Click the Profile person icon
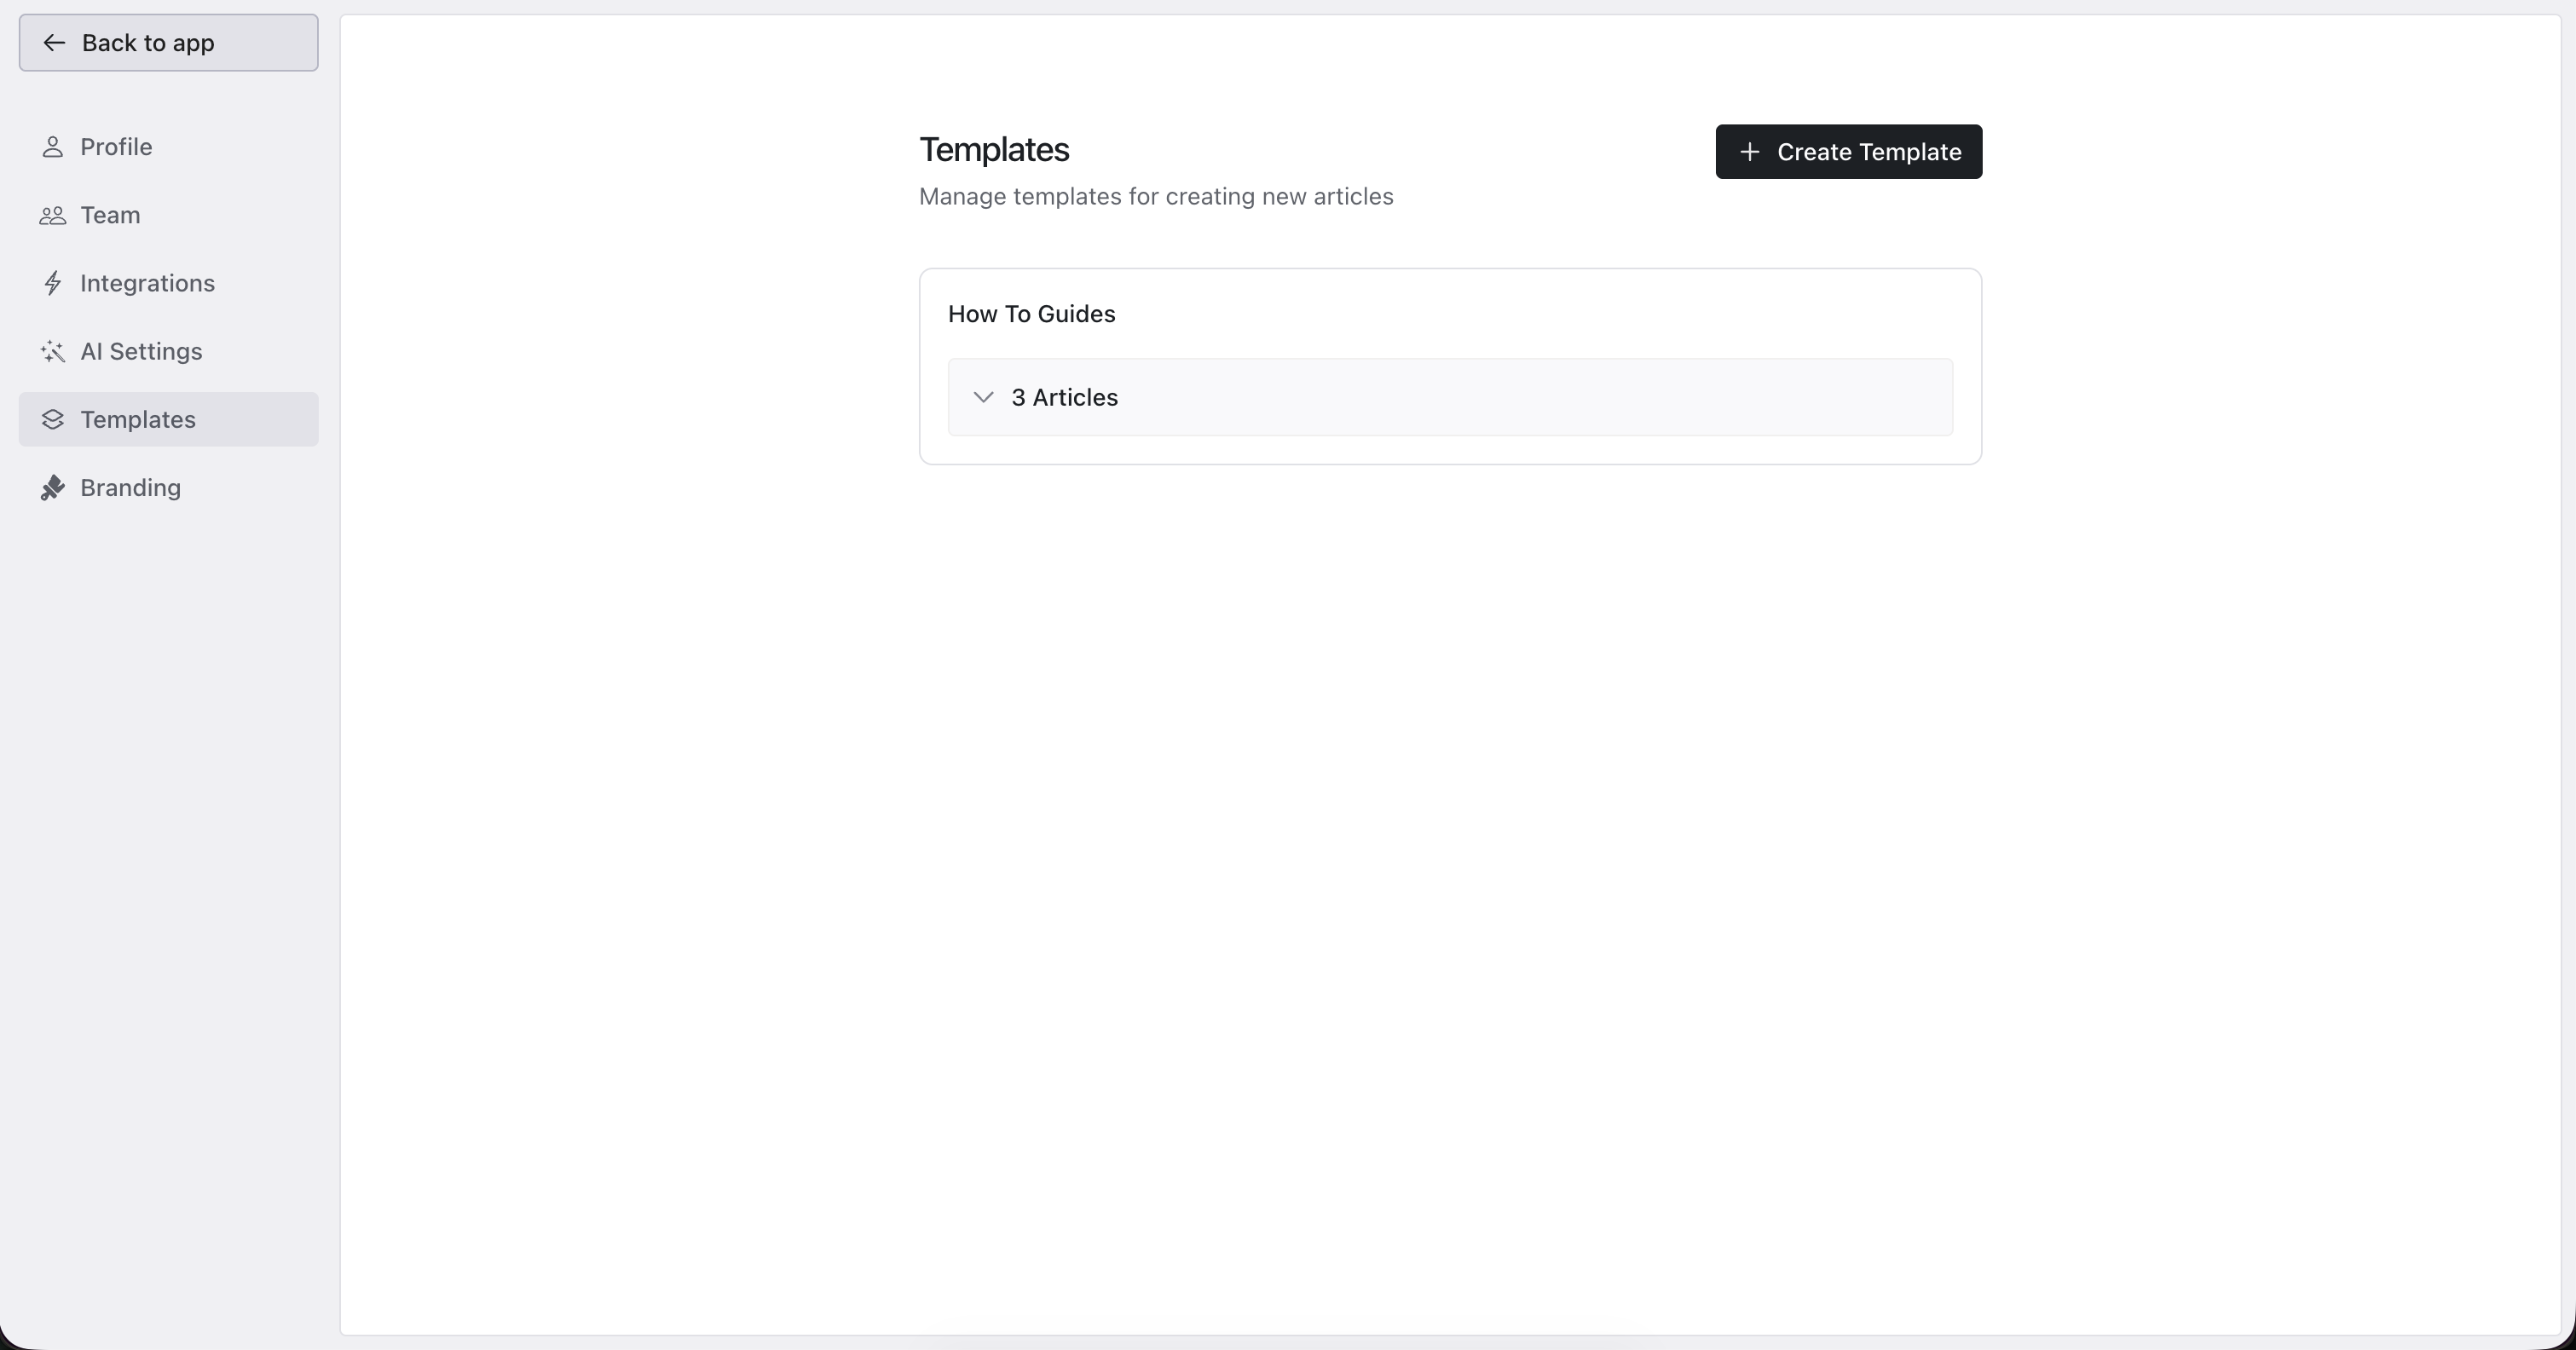The image size is (2576, 1350). [x=53, y=147]
